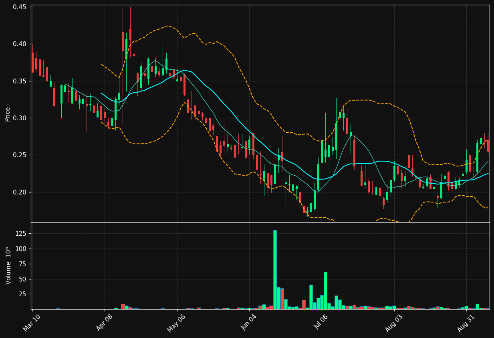Click the 0.20 price tick label
The image size is (494, 338).
(20, 192)
